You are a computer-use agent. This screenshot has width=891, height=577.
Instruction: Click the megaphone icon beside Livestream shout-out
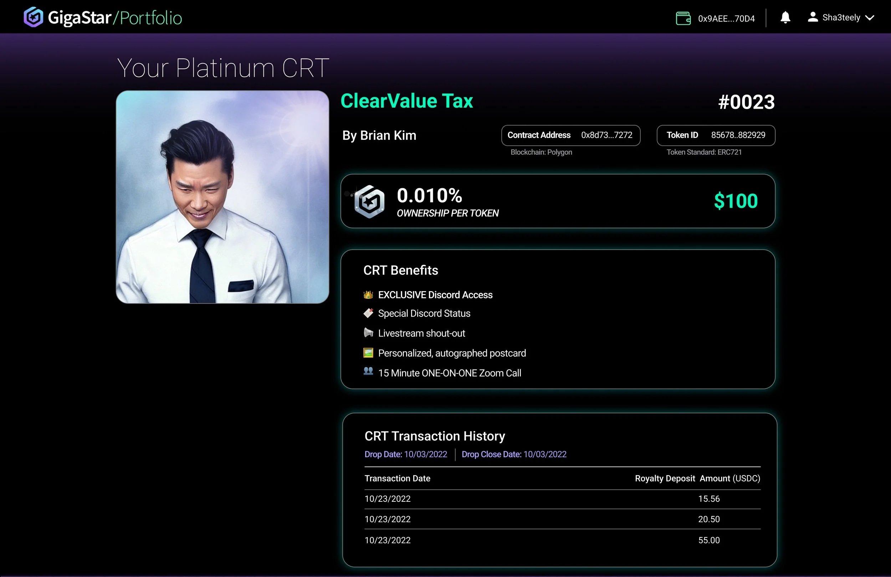[x=368, y=333]
